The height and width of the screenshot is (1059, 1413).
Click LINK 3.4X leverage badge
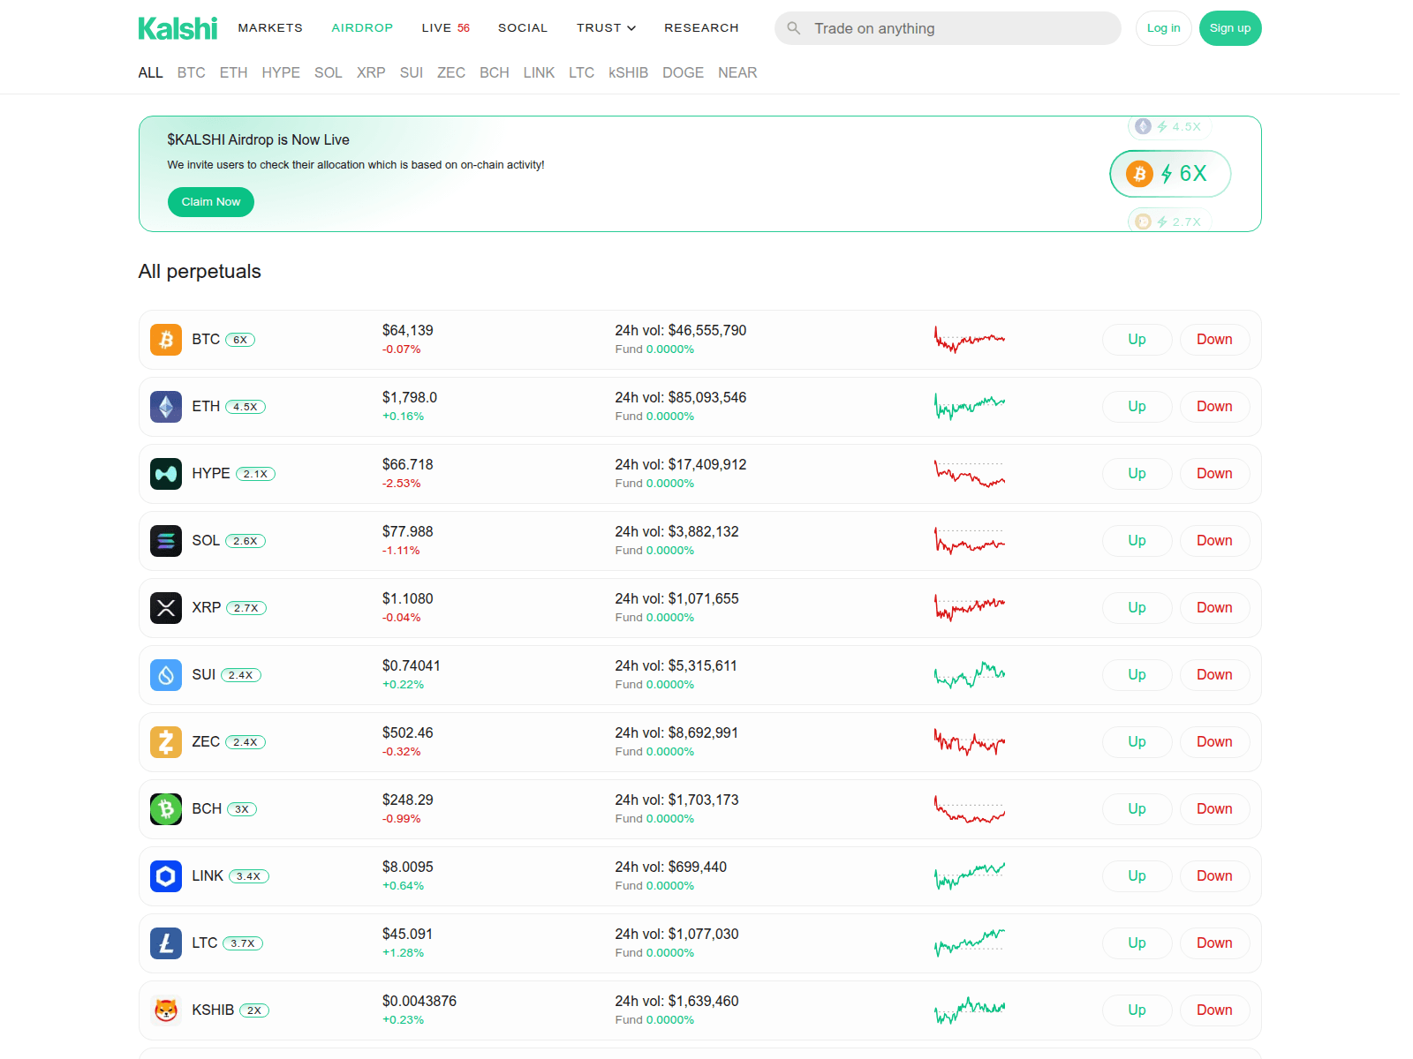pos(249,876)
